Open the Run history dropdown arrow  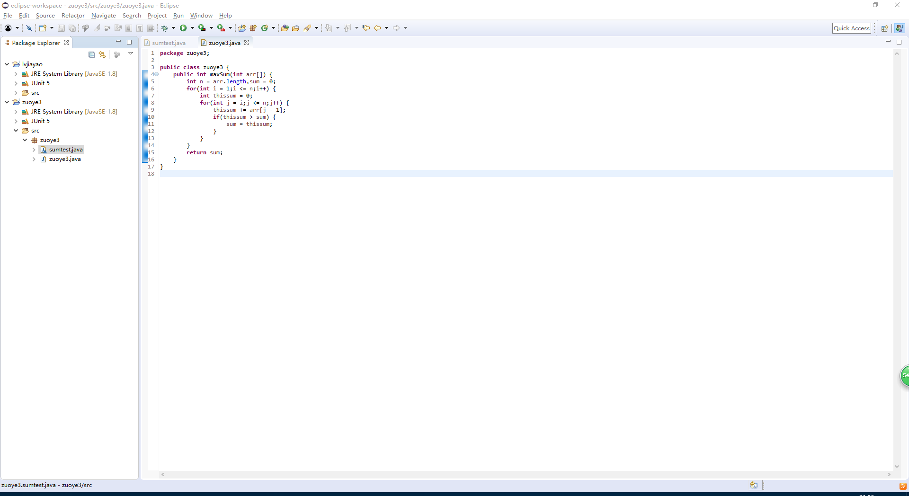[192, 28]
